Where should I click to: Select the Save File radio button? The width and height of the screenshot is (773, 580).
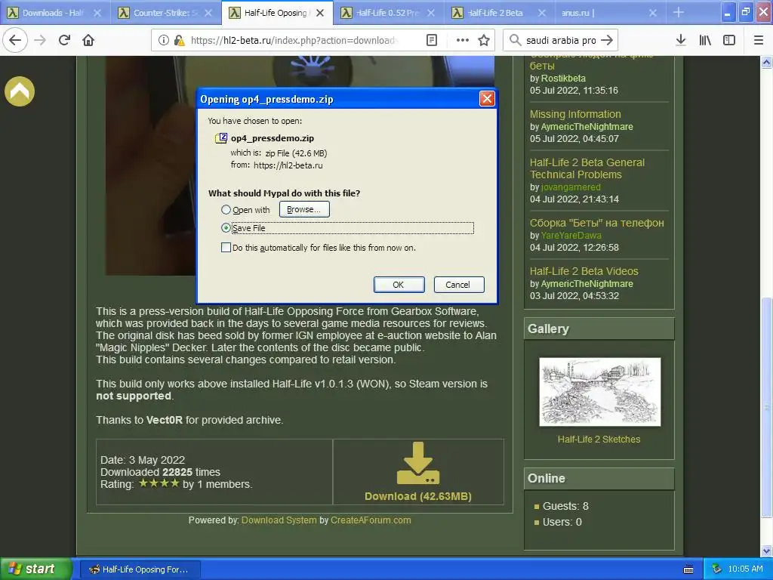click(x=226, y=228)
